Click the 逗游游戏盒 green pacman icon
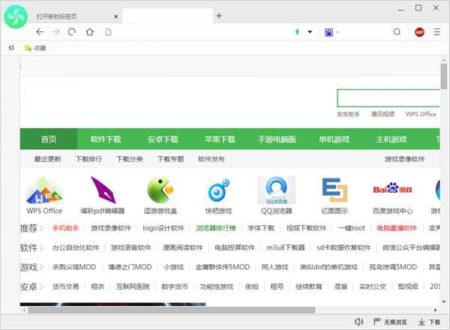The image size is (450, 330). coord(160,190)
